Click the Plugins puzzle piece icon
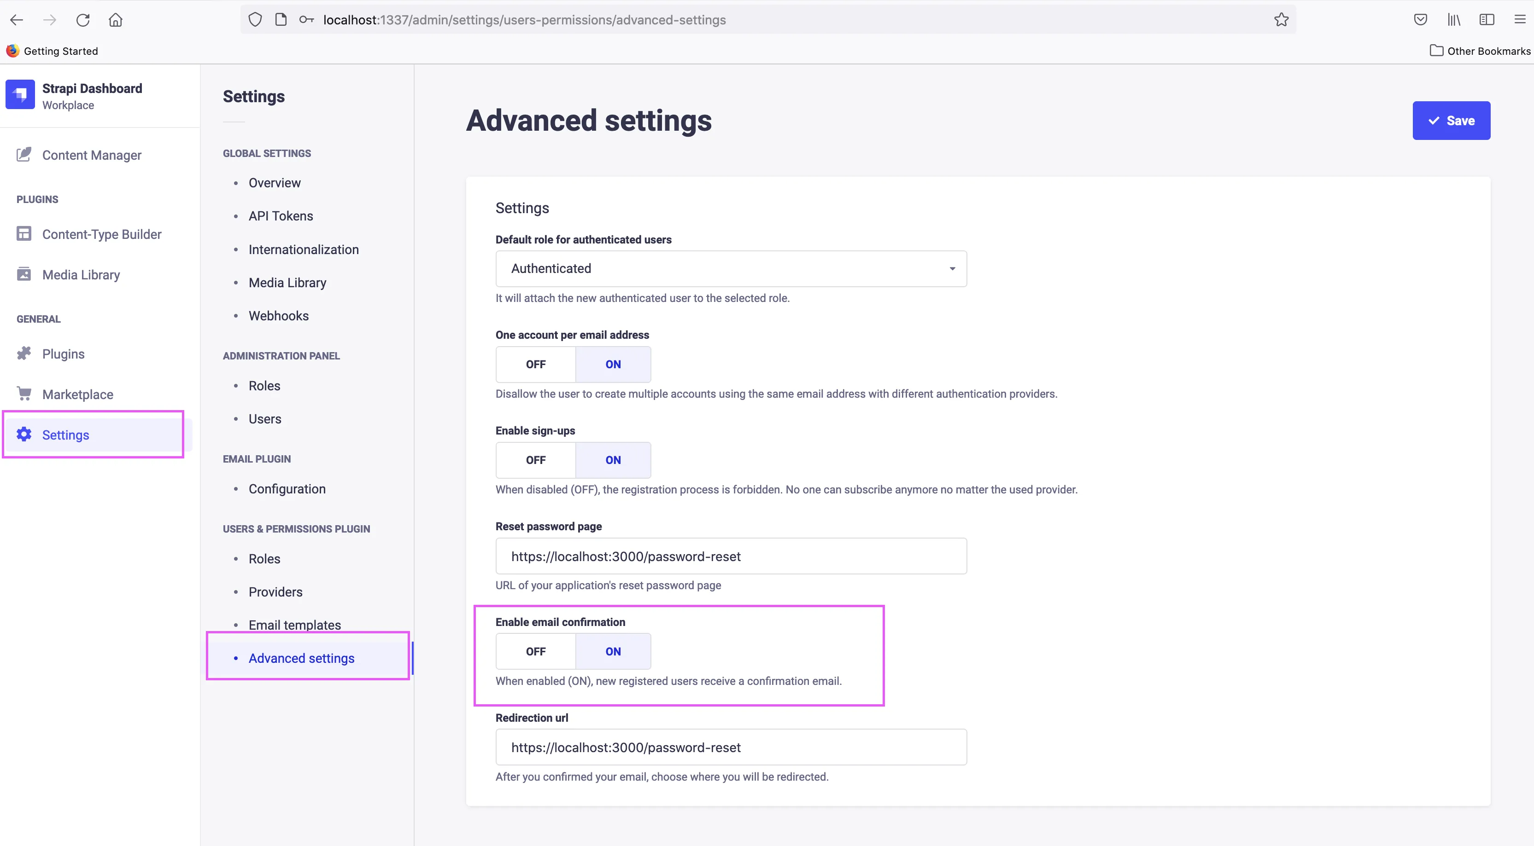The image size is (1534, 846). tap(24, 353)
